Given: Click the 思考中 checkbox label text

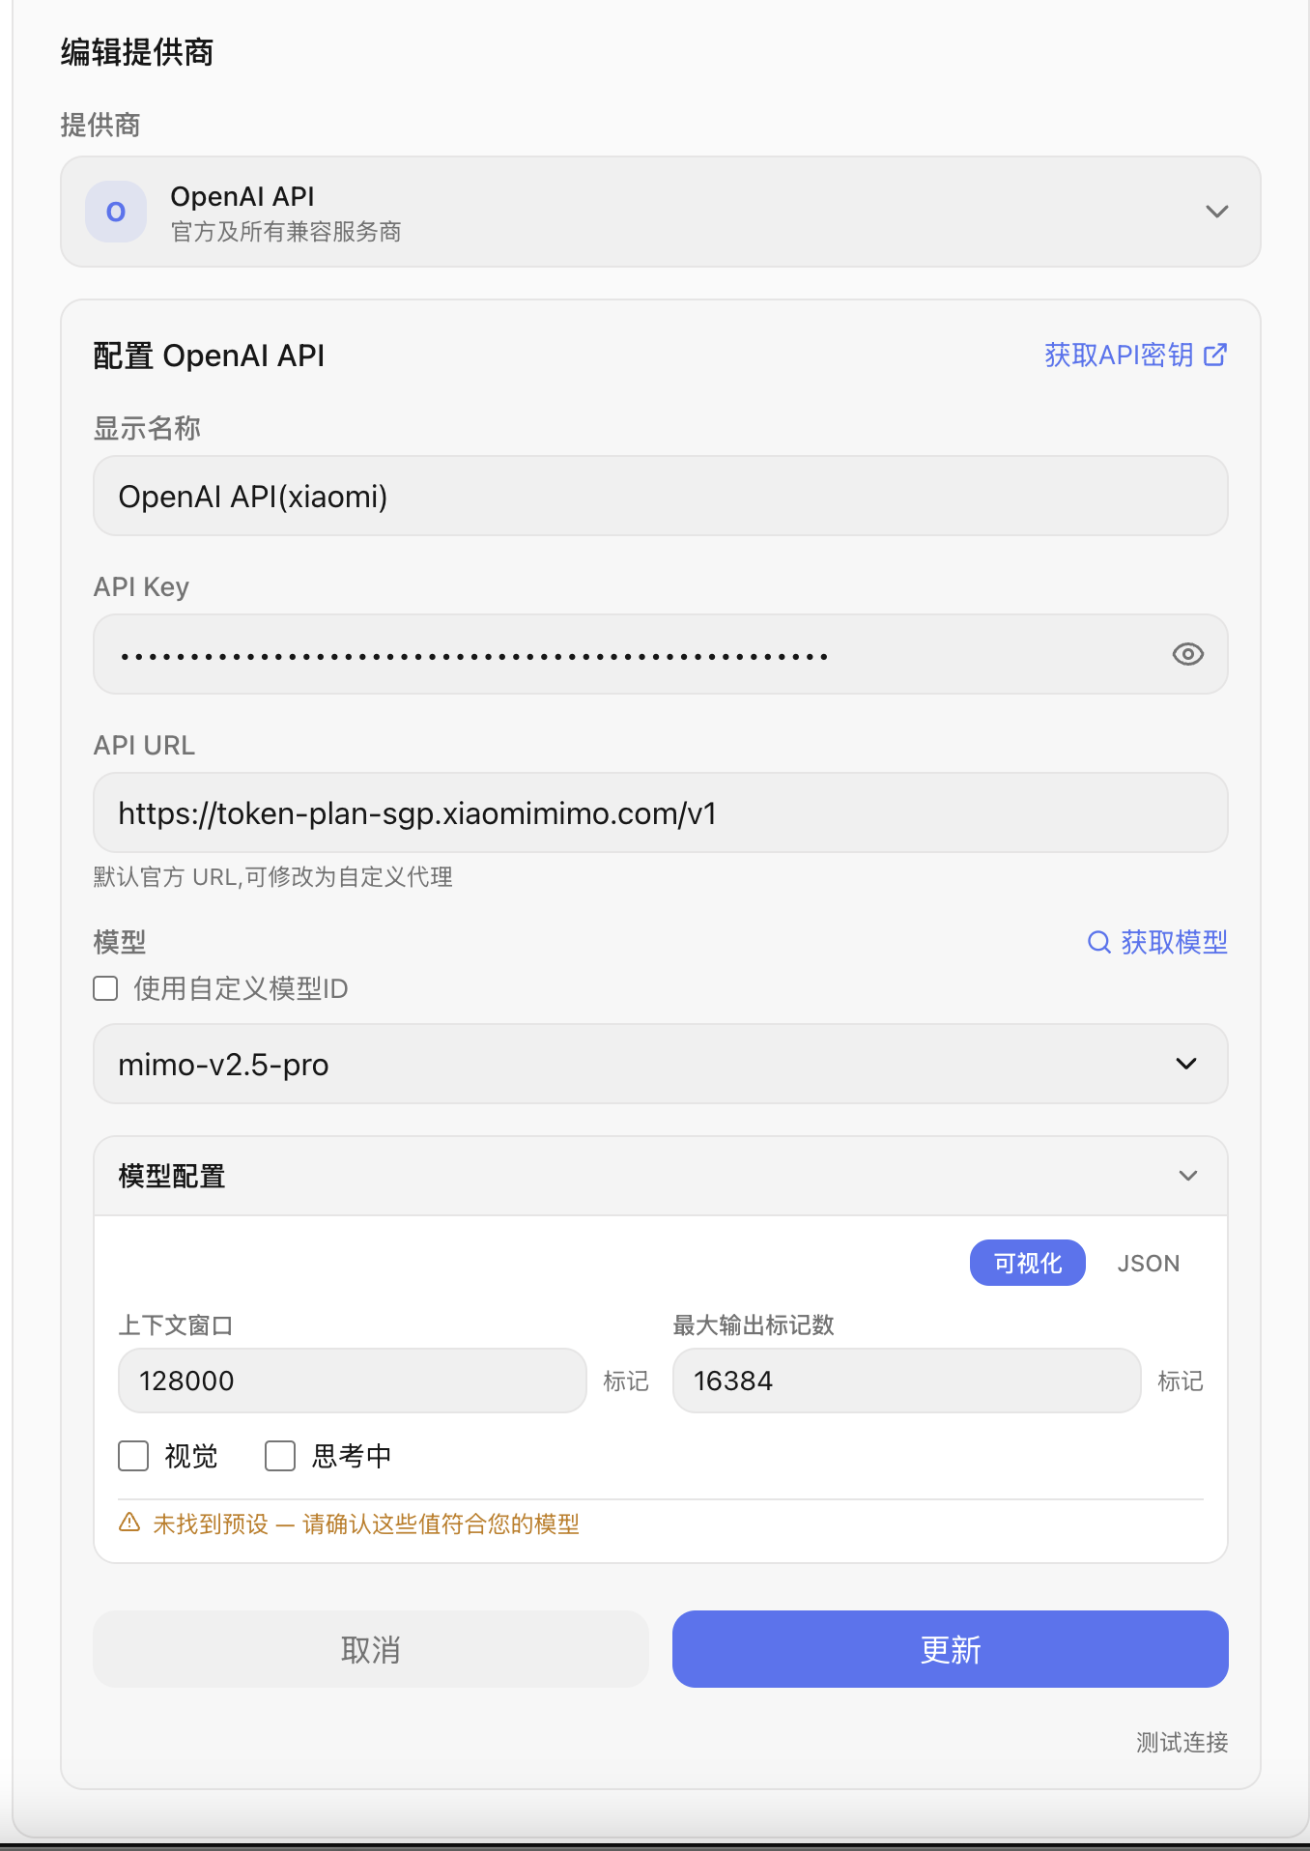Looking at the screenshot, I should coord(352,1456).
